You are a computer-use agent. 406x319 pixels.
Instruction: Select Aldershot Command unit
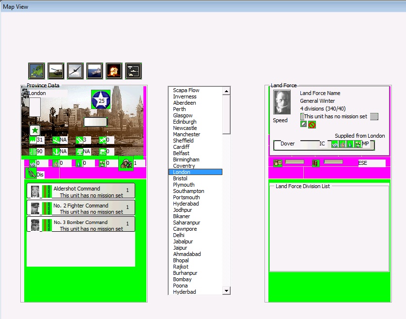pyautogui.click(x=80, y=191)
